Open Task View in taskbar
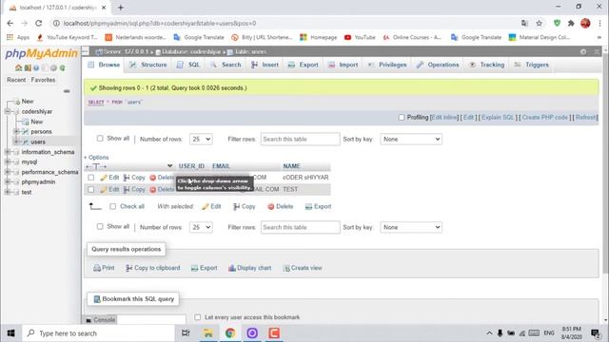Viewport: 609px width, 342px height. 186,333
